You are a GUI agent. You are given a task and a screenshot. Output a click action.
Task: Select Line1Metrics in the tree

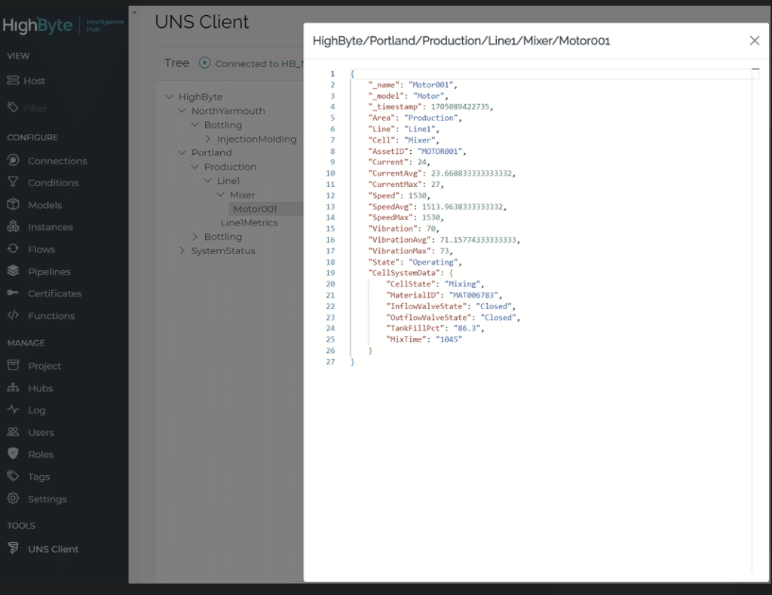pos(249,222)
